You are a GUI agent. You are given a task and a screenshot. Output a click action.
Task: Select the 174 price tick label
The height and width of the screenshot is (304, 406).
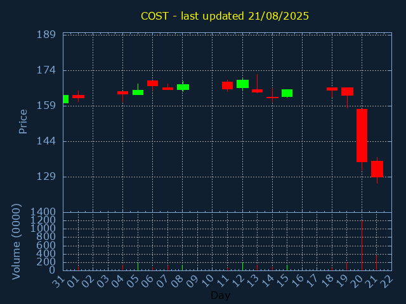[x=46, y=70]
